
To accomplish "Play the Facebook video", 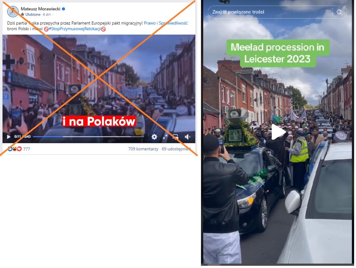I will (x=9, y=137).
